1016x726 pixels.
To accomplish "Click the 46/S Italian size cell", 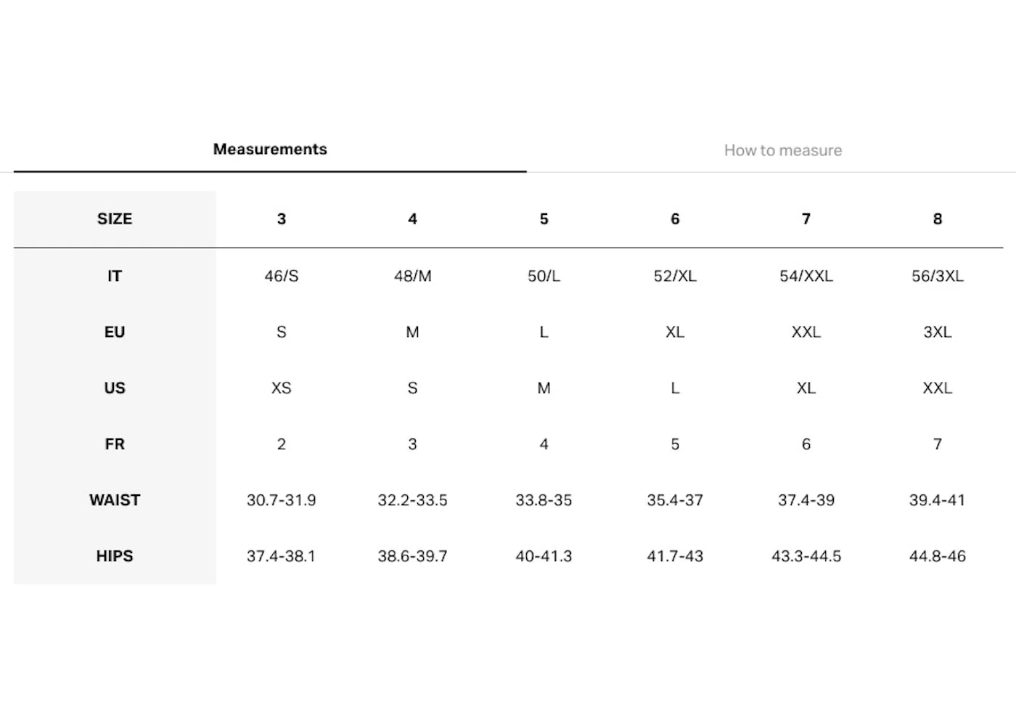I will [282, 276].
